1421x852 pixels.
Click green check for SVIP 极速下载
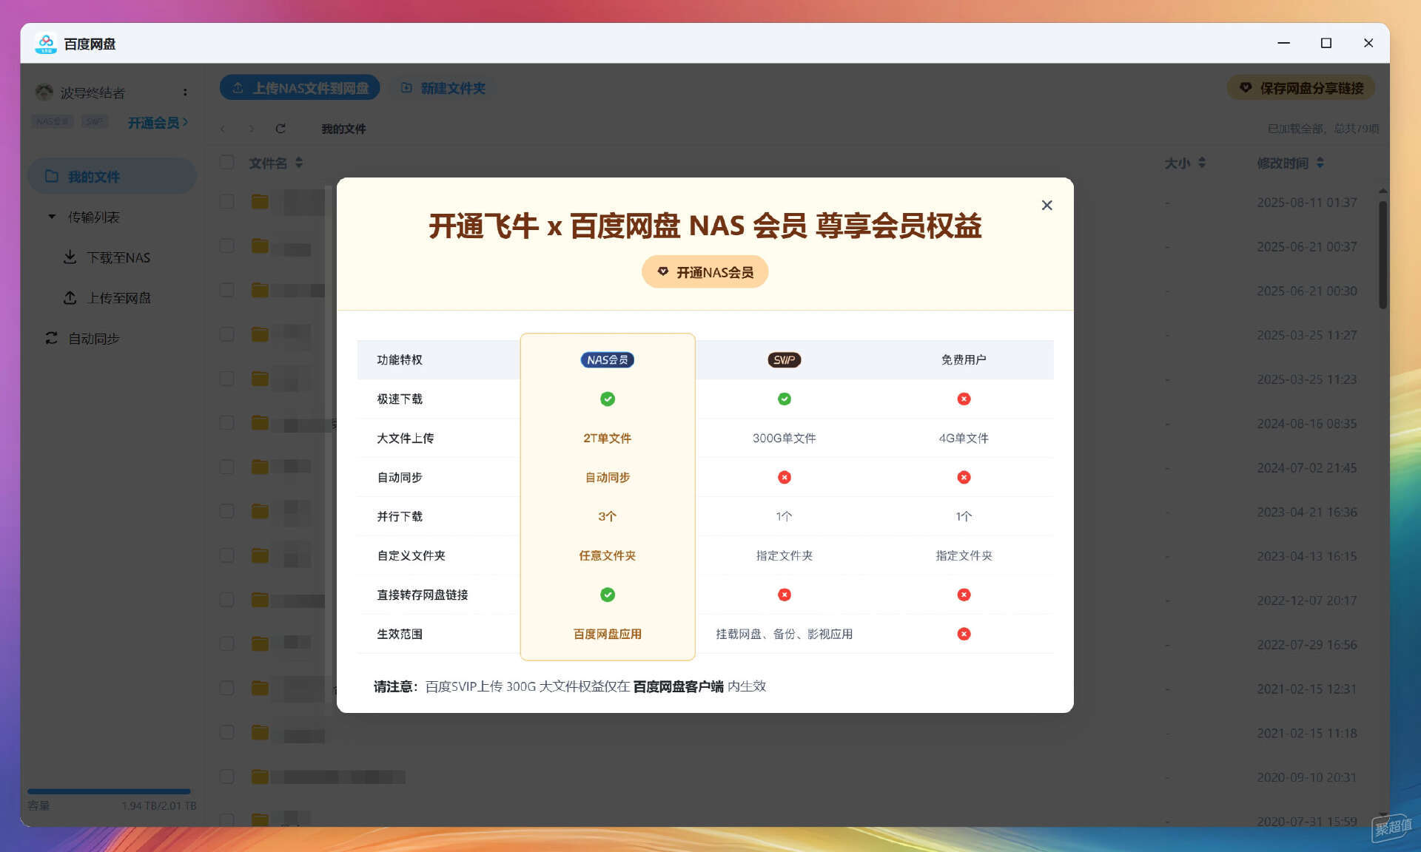pyautogui.click(x=785, y=399)
